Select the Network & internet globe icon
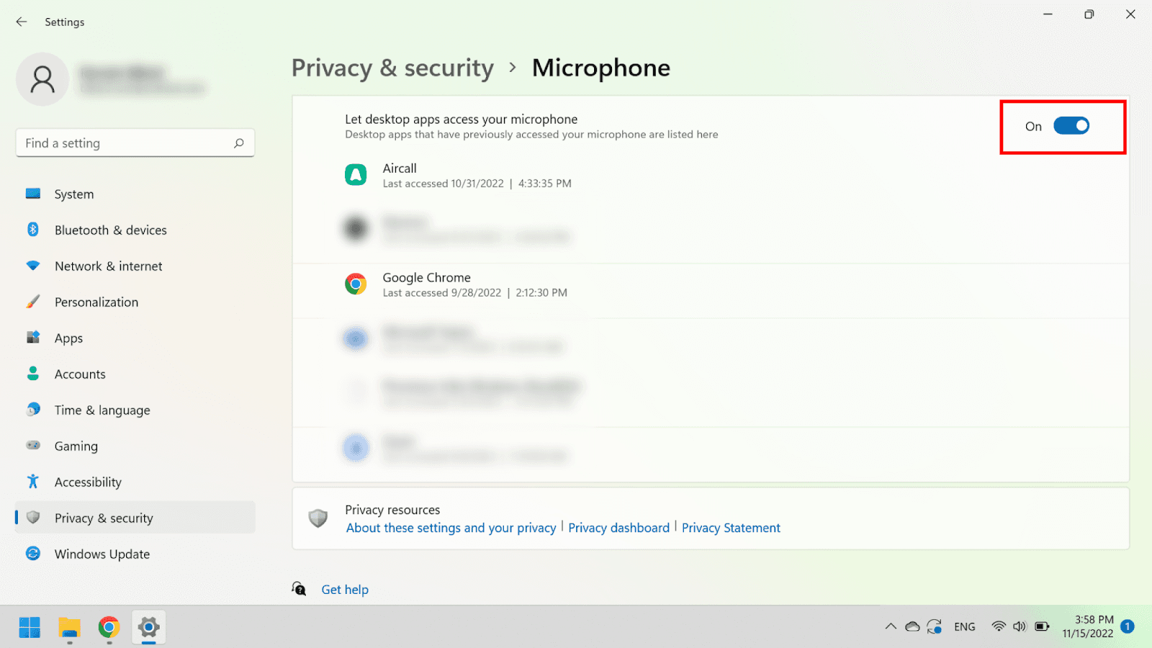Viewport: 1152px width, 648px height. (33, 266)
